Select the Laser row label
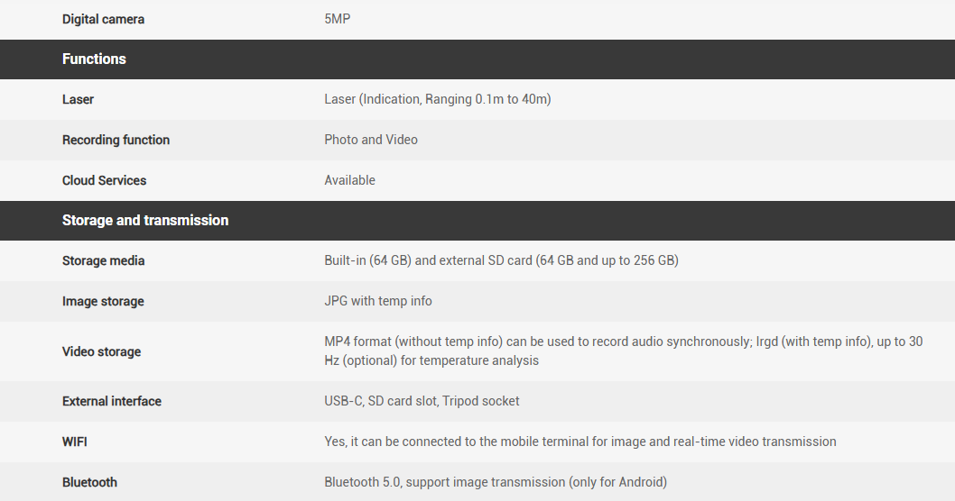The image size is (955, 501). click(78, 100)
